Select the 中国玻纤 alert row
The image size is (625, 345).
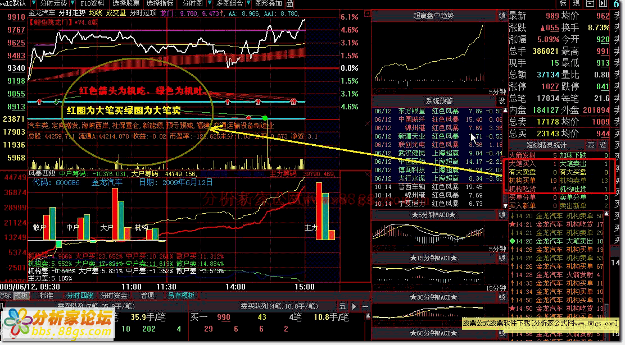coord(438,119)
